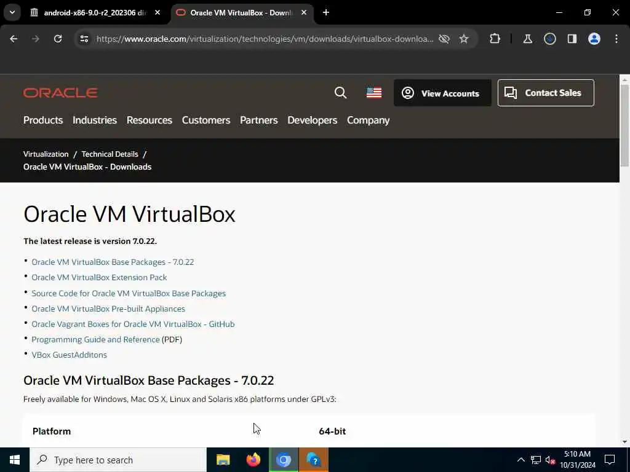
Task: Select the Oracle VM VirtualBox tab
Action: click(x=241, y=13)
